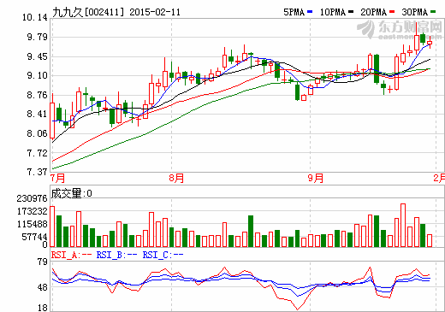Image resolution: width=445 pixels, height=312 pixels.
Task: Click the 57744 volume axis value
Action: pyautogui.click(x=34, y=237)
